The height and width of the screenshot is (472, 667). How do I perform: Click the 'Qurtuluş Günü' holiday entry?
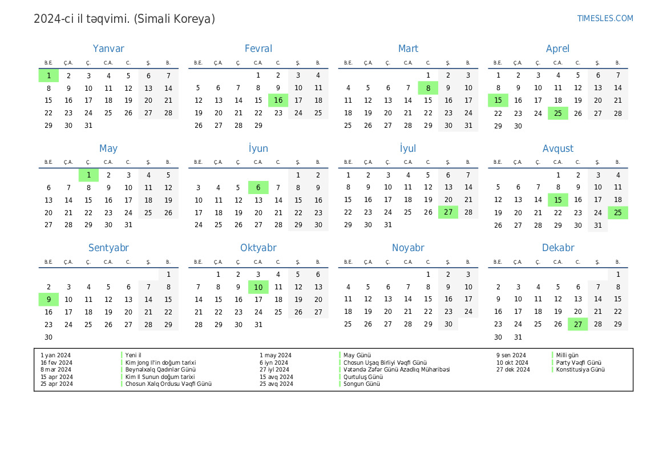click(363, 377)
